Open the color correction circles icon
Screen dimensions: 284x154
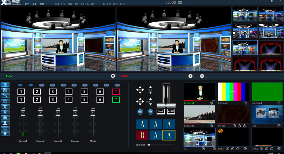5,118
